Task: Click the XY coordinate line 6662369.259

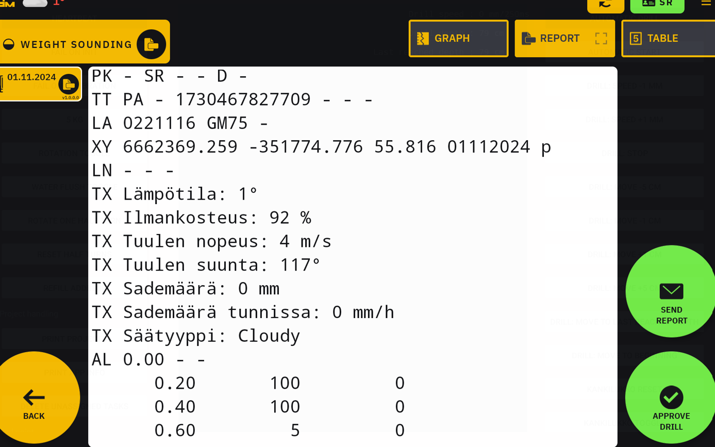Action: coord(321,147)
